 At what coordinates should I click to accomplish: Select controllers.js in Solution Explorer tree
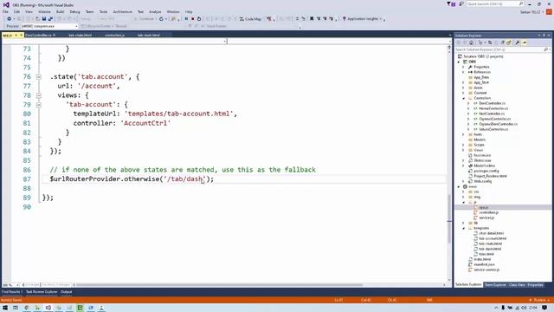488,212
